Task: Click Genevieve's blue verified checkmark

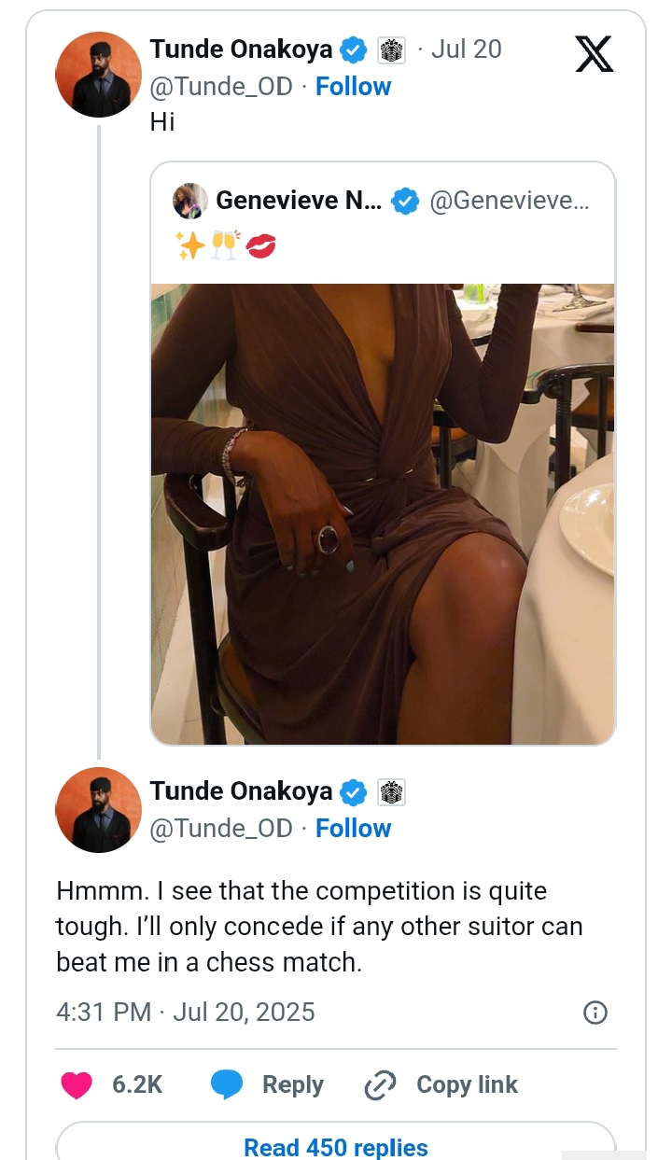Action: pos(404,201)
